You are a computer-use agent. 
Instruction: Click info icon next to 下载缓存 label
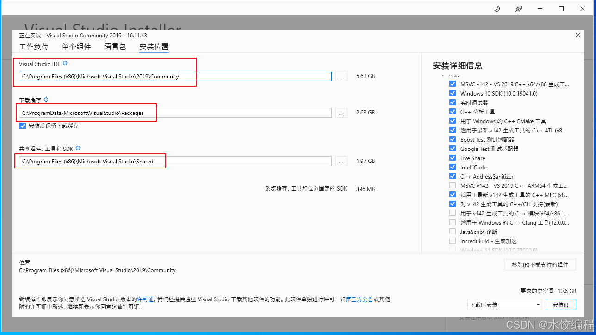coord(46,100)
